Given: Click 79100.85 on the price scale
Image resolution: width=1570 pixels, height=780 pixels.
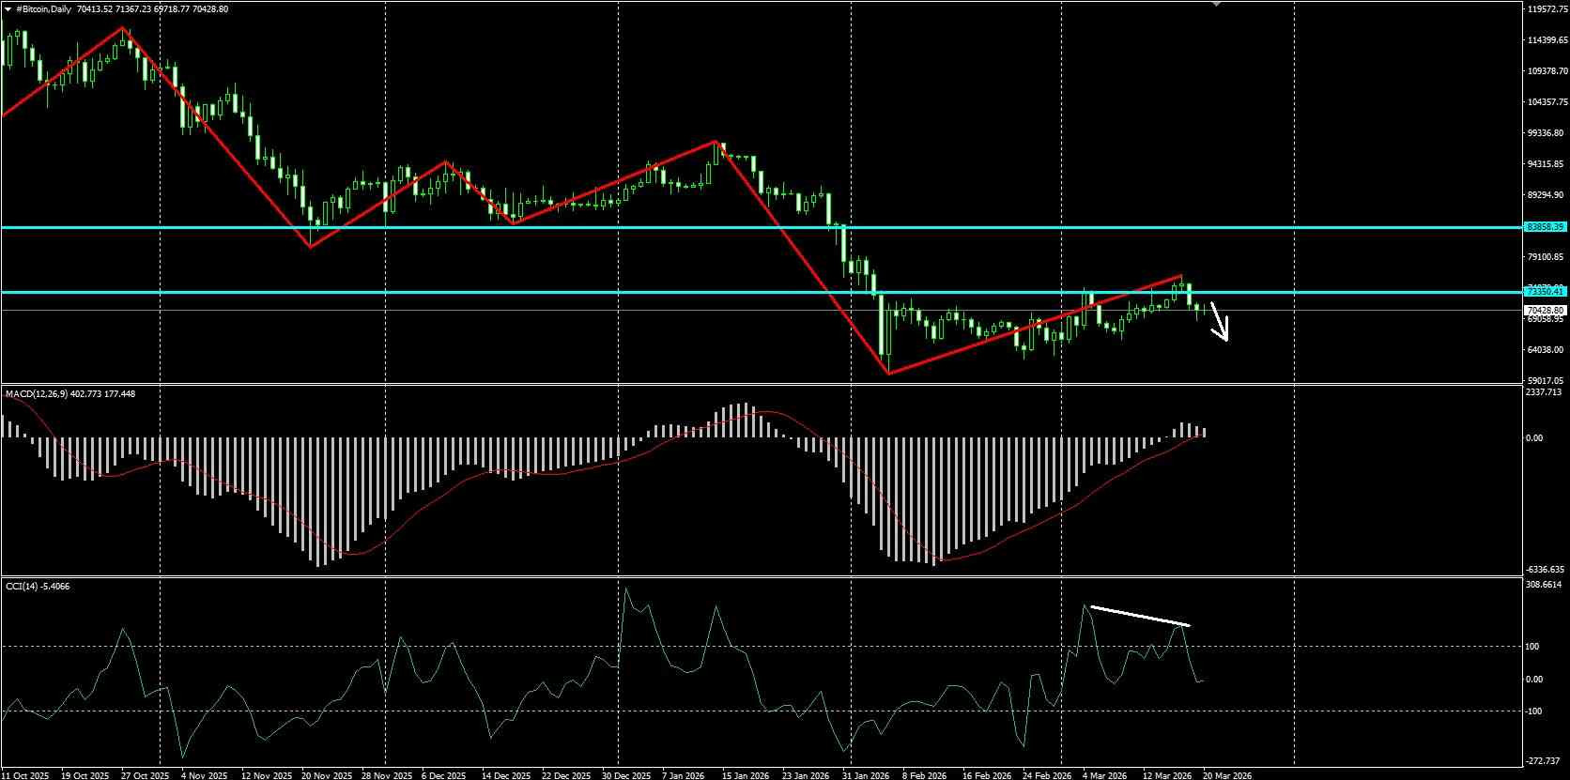Looking at the screenshot, I should pyautogui.click(x=1546, y=257).
